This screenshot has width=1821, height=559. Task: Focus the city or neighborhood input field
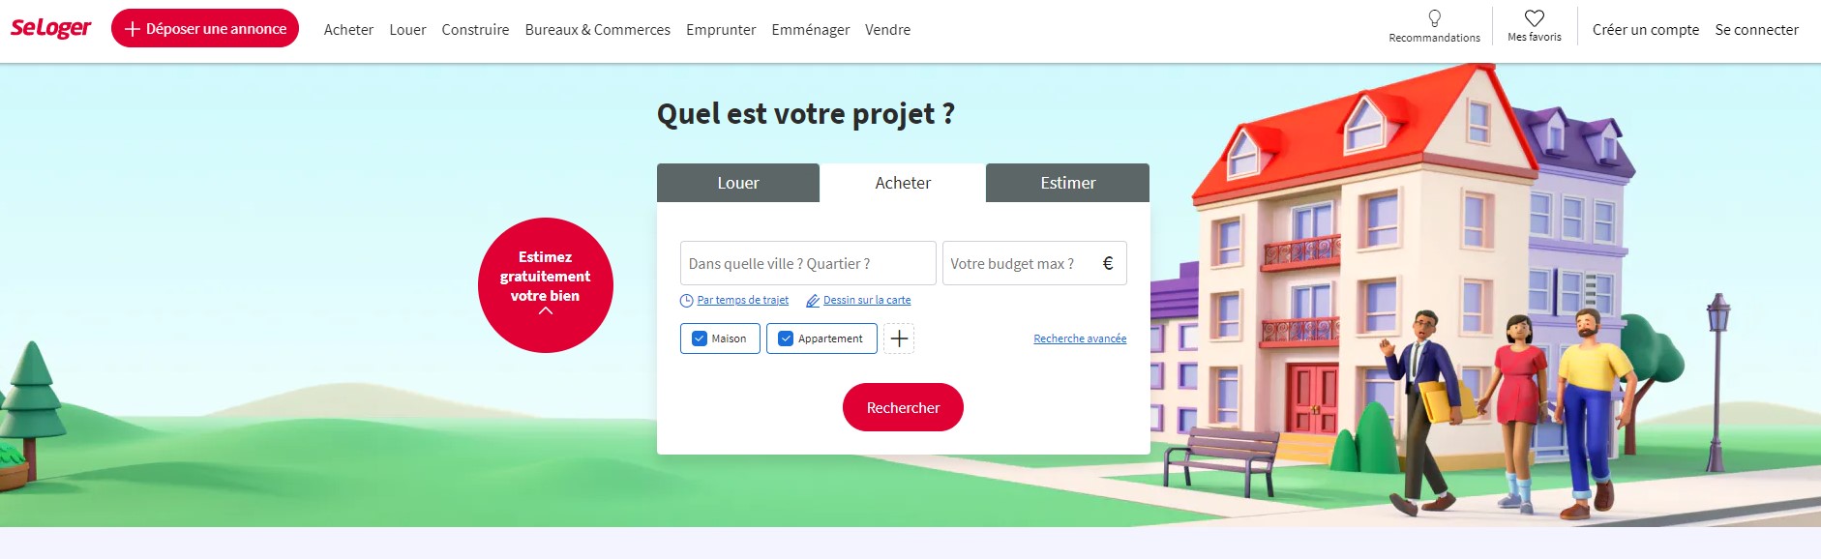(808, 263)
